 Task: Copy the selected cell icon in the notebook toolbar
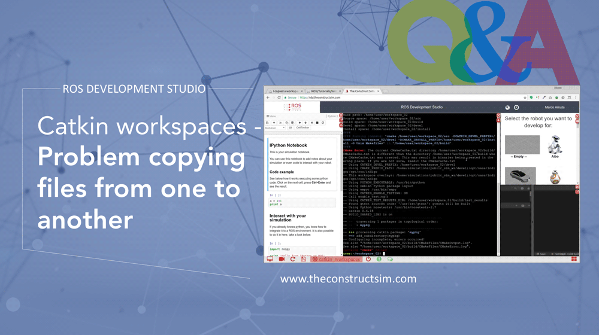pyautogui.click(x=286, y=123)
